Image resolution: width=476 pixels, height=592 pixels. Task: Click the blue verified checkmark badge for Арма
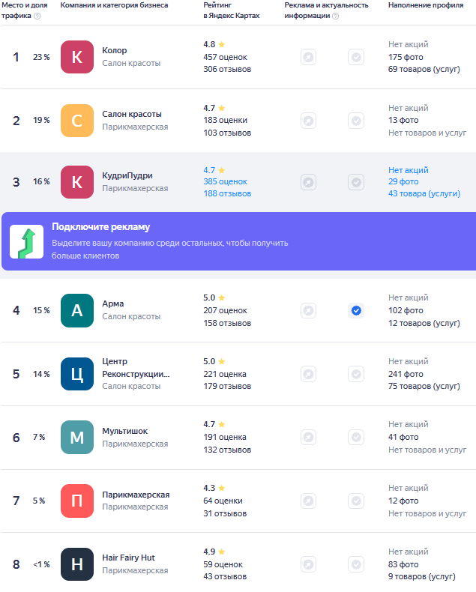point(356,310)
